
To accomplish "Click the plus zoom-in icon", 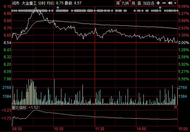I will (158, 3).
